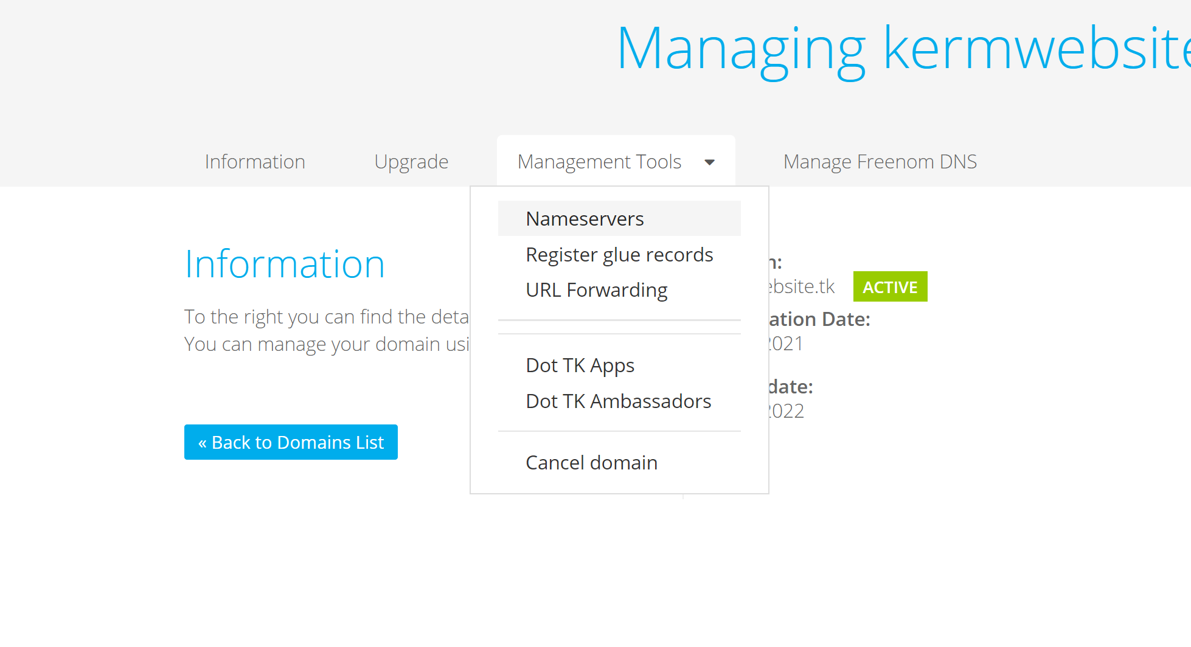This screenshot has height=647, width=1191.
Task: Select Nameservers from the menu
Action: [619, 218]
